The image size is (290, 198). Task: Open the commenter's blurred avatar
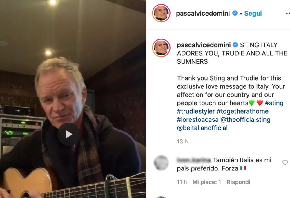pyautogui.click(x=161, y=163)
